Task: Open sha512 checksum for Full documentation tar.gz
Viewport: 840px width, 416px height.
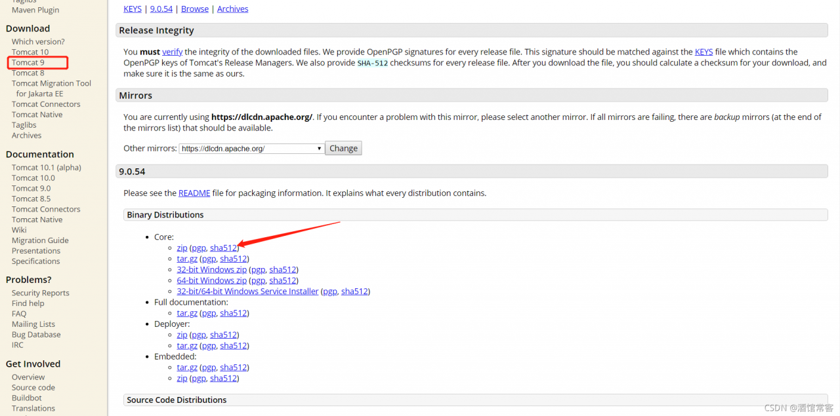Action: point(234,313)
